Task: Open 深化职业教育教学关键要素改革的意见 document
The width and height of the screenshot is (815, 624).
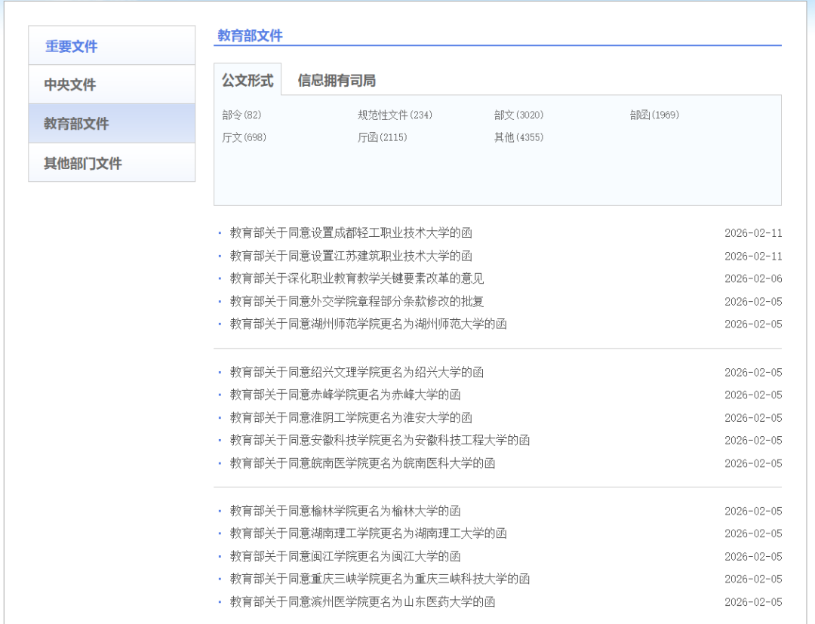Action: click(357, 278)
